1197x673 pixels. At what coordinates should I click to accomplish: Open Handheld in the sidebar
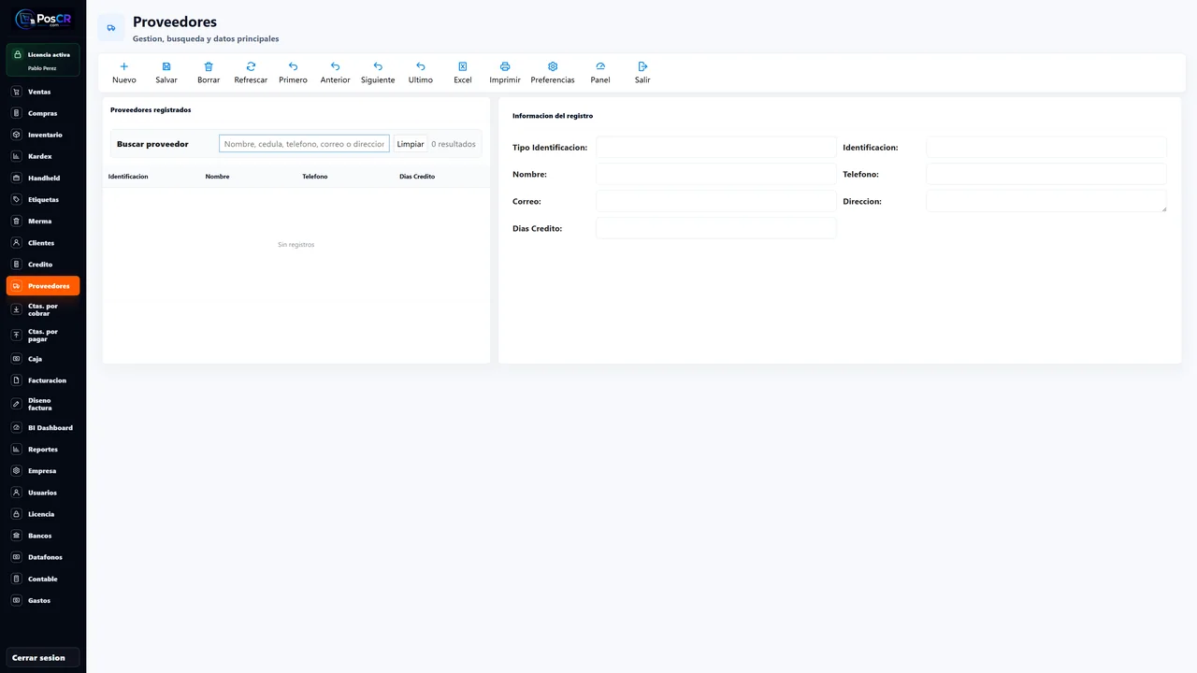pyautogui.click(x=43, y=178)
